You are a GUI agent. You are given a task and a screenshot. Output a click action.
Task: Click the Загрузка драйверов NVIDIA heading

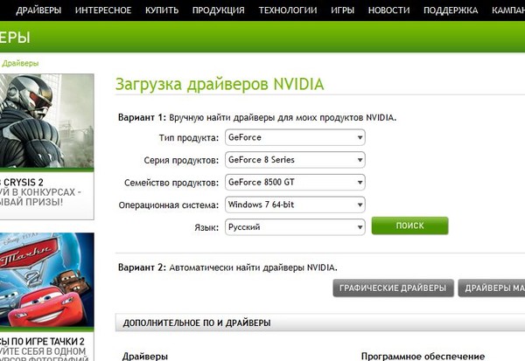tap(220, 84)
